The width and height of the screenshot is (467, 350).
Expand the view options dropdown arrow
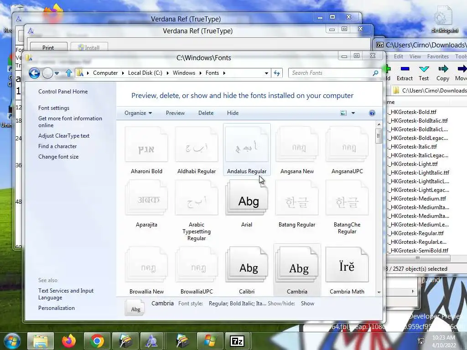(x=353, y=113)
